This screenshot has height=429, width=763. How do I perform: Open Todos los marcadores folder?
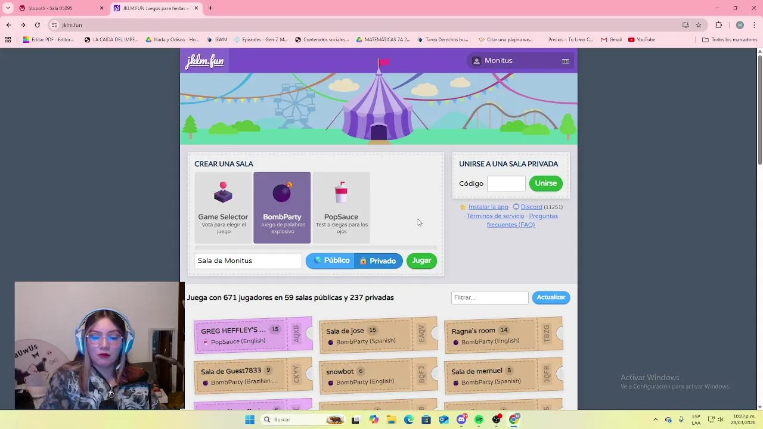point(730,40)
